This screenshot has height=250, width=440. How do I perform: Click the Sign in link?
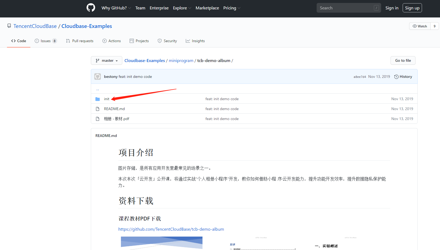392,8
